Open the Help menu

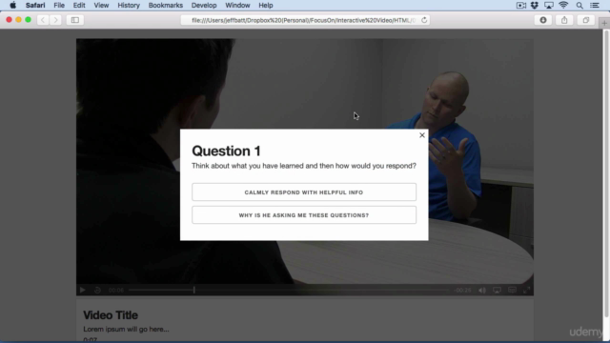(266, 6)
